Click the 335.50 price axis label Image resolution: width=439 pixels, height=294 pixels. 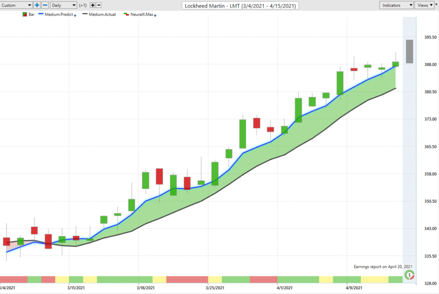[430, 256]
